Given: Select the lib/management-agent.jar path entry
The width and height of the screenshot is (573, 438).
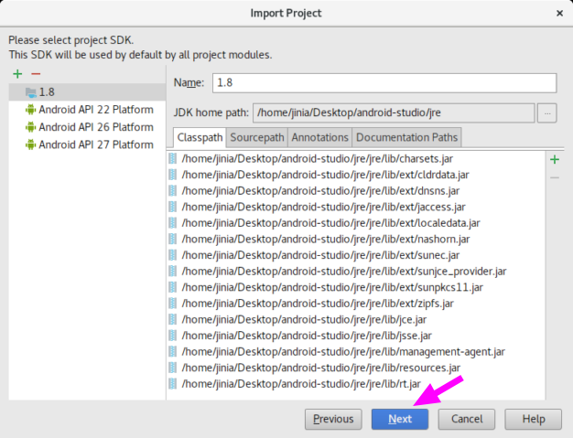Looking at the screenshot, I should click(x=356, y=351).
